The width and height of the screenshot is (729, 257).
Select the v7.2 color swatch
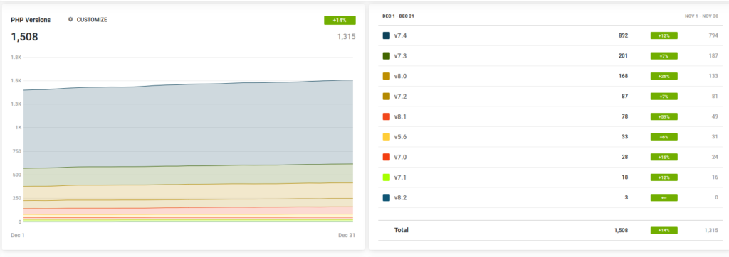(x=387, y=97)
